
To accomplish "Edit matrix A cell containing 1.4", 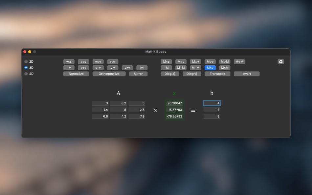I will click(x=100, y=110).
